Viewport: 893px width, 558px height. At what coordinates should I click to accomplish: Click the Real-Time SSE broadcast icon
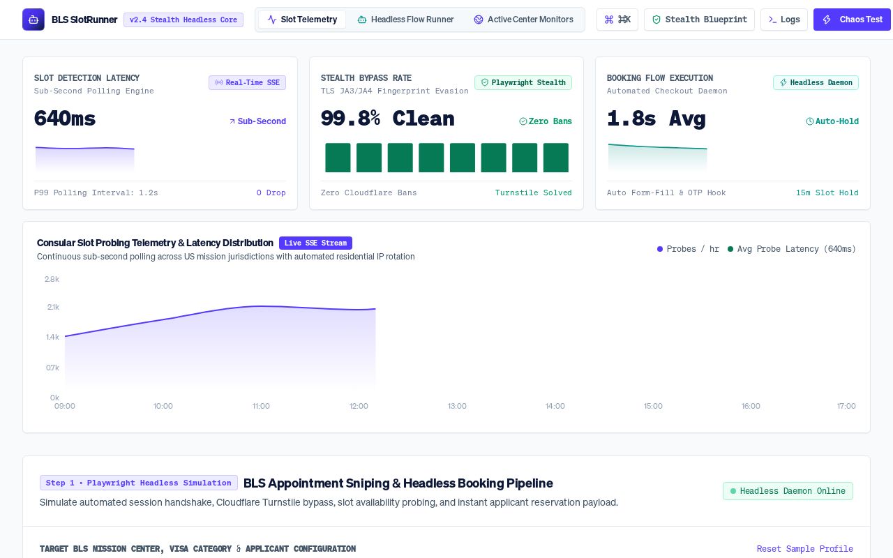click(x=219, y=82)
